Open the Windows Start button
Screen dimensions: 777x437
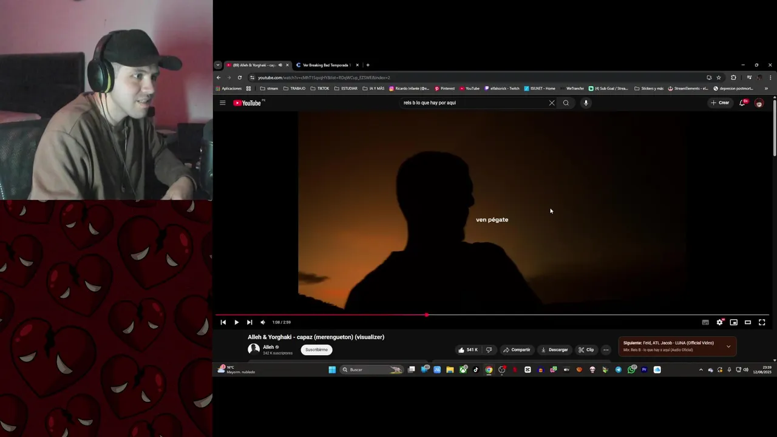point(332,370)
